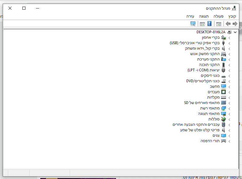Screen dimensions: 242x179
Task: Click the התקני תוכנה icon
Action: pyautogui.click(x=223, y=65)
